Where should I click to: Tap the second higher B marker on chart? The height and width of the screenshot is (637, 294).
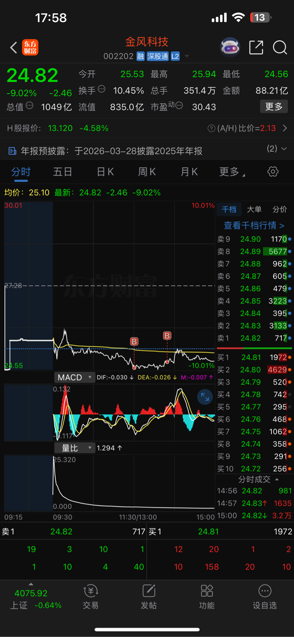pos(167,336)
